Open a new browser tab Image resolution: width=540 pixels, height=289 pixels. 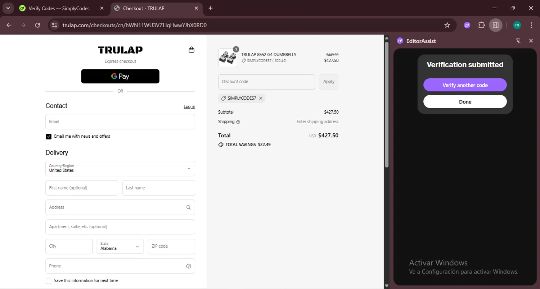click(211, 8)
